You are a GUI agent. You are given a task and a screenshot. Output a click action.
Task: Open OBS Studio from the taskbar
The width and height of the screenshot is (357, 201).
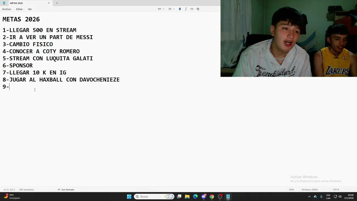coord(220,197)
